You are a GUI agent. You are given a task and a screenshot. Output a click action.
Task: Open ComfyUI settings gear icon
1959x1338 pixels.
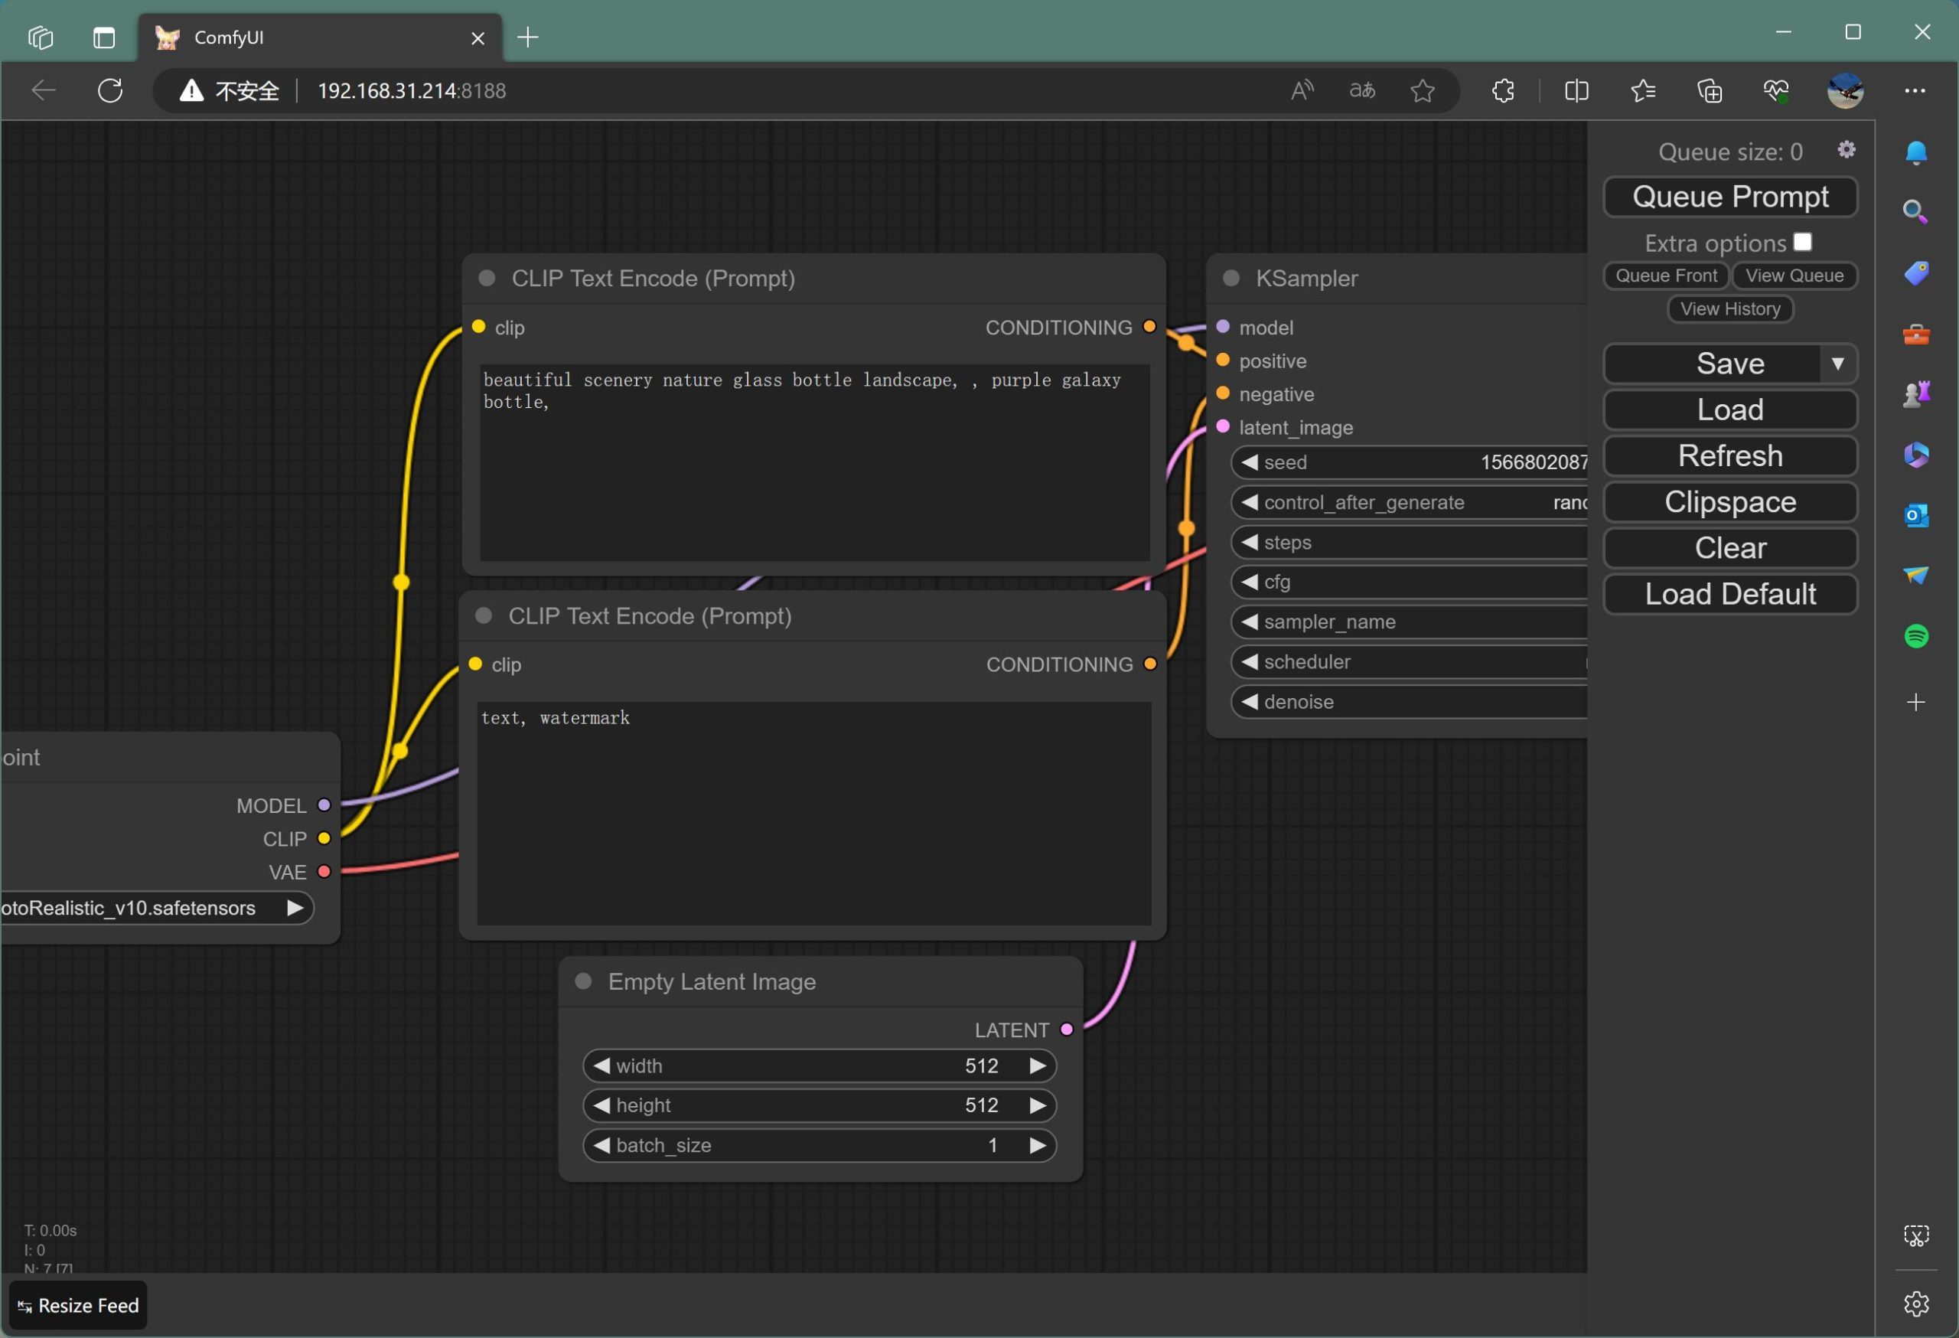(x=1846, y=149)
